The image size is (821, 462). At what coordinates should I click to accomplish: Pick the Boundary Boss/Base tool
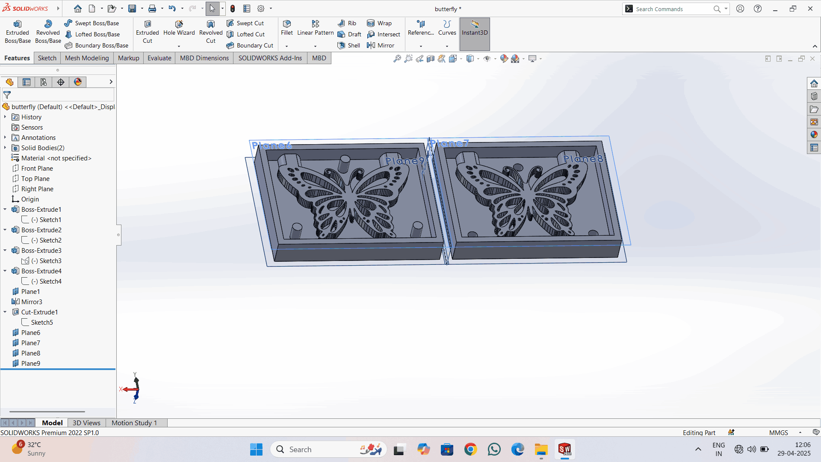click(97, 45)
